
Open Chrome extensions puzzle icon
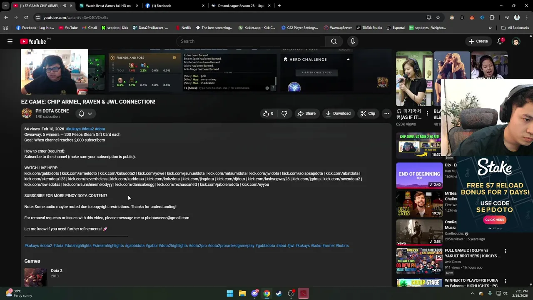[492, 17]
